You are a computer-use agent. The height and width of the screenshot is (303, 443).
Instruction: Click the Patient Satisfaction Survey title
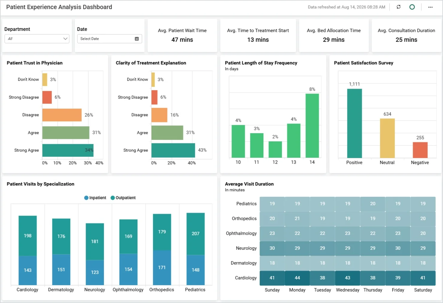pyautogui.click(x=364, y=63)
